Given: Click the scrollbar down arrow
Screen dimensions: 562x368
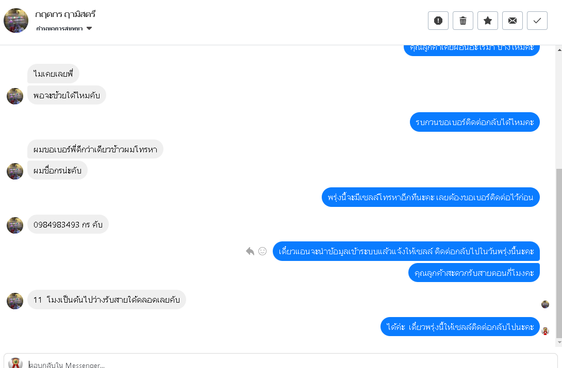Looking at the screenshot, I should (559, 342).
